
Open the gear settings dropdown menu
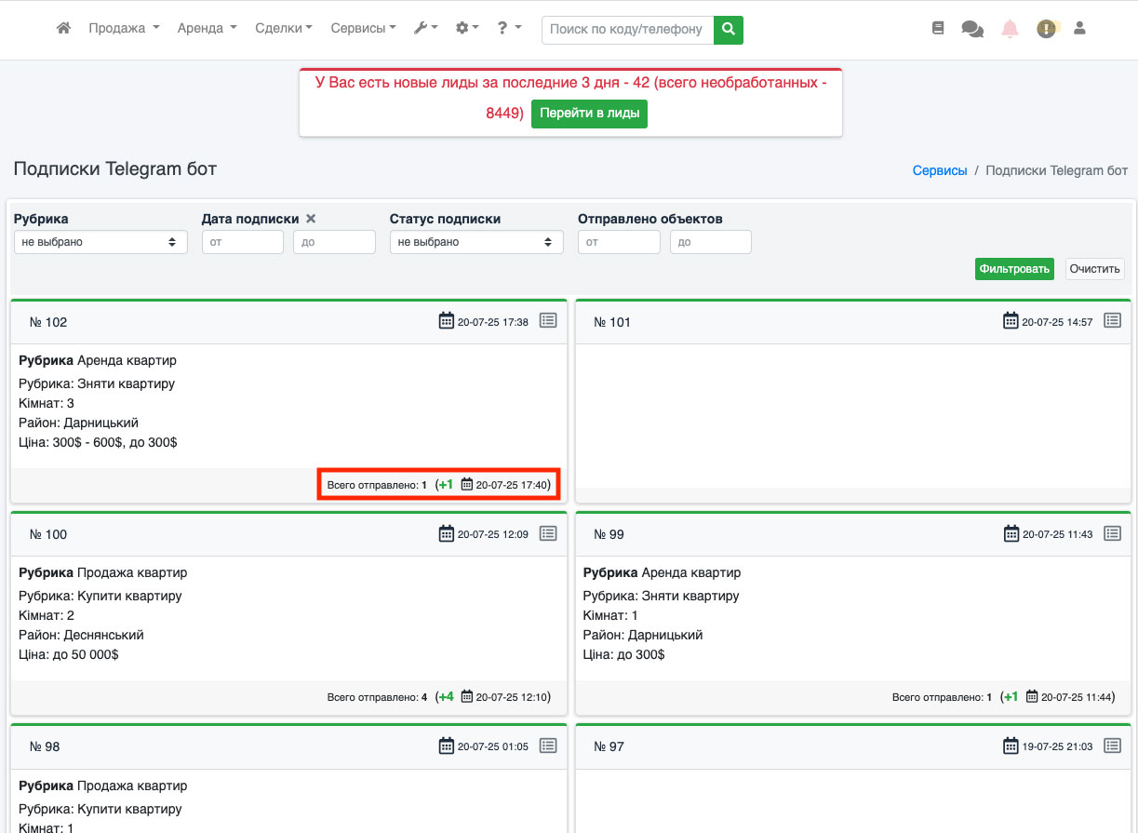pyautogui.click(x=466, y=29)
